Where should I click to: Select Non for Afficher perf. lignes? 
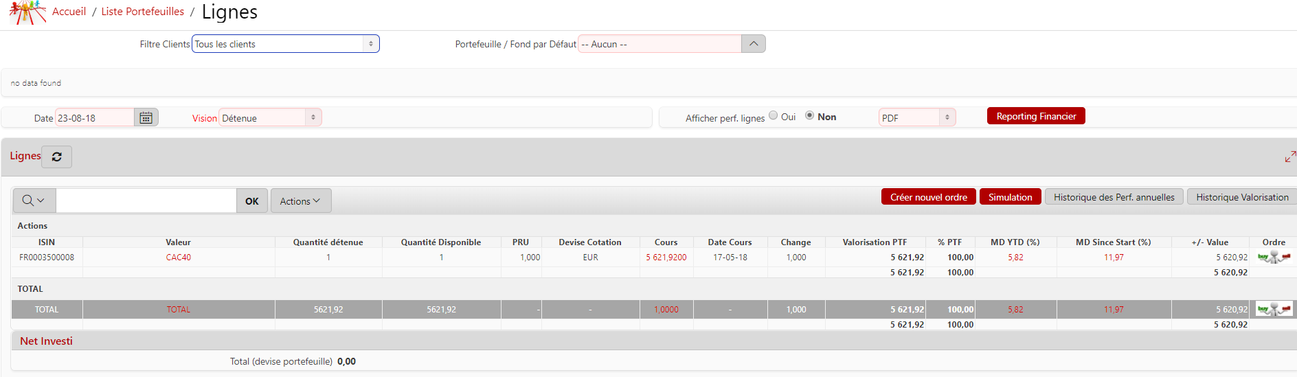810,115
